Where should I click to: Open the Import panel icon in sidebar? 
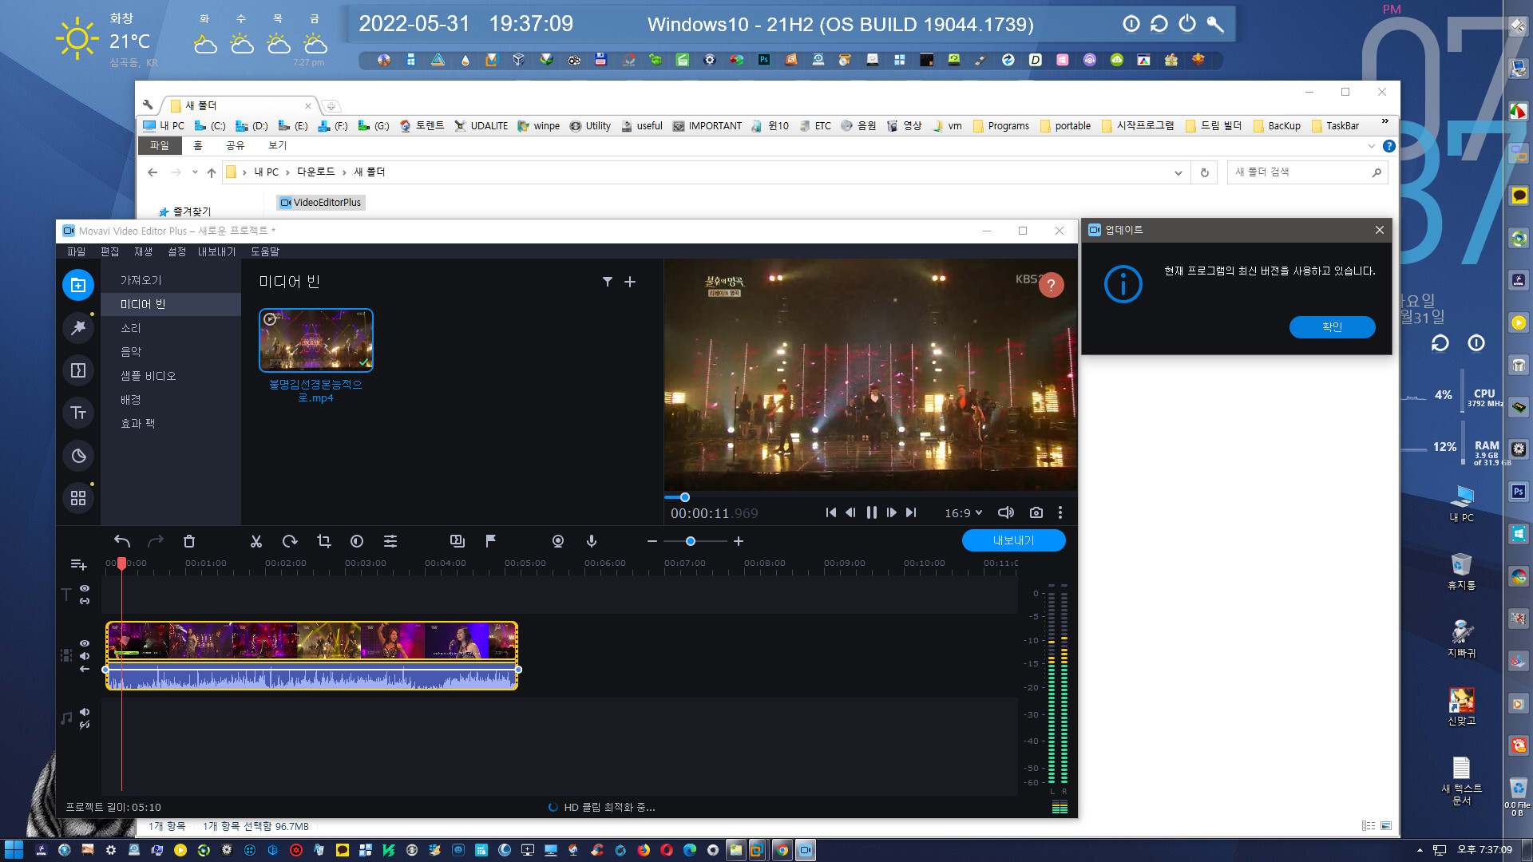pos(78,285)
